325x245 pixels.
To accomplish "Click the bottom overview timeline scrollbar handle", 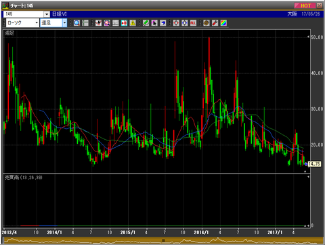I will click(x=163, y=240).
